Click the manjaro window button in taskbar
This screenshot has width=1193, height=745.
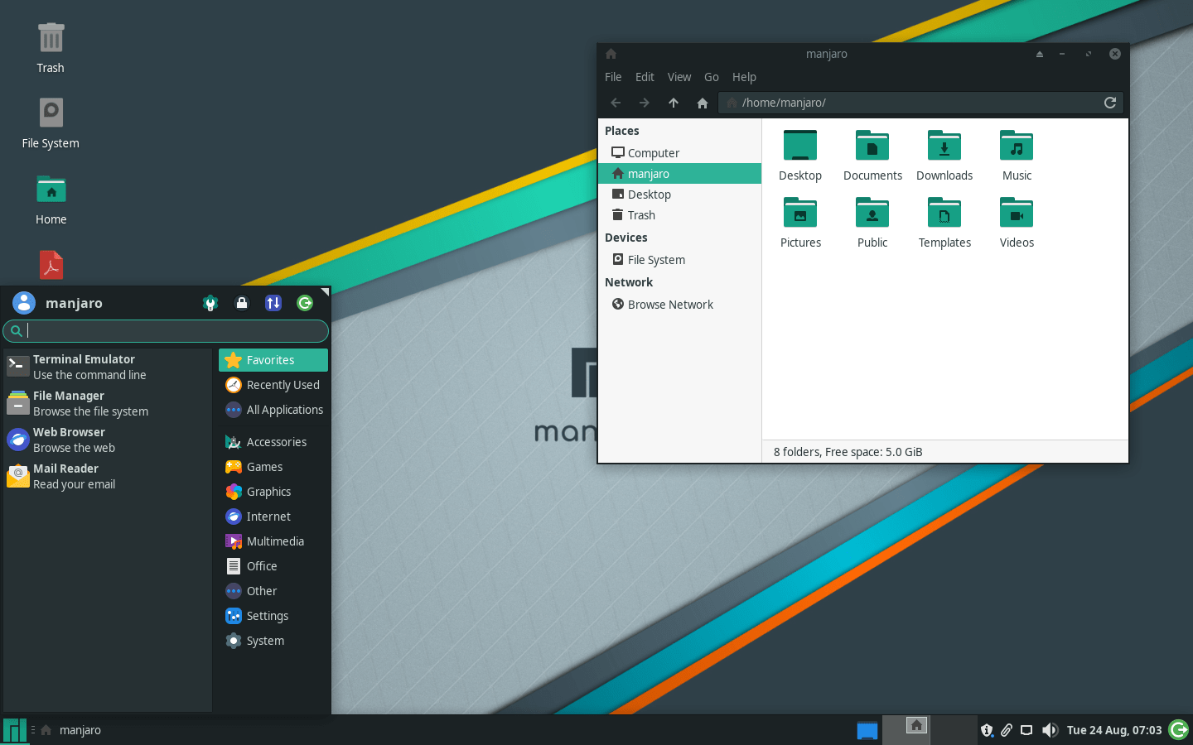[x=71, y=730]
